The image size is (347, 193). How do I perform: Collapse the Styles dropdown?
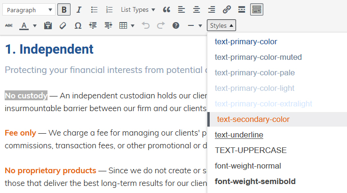(221, 25)
